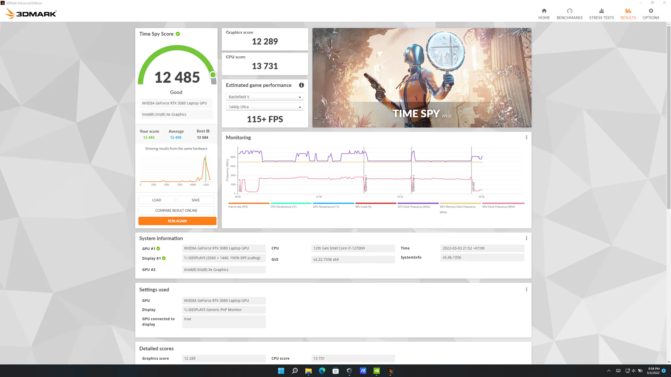Click the Average score 12 490

[176, 137]
